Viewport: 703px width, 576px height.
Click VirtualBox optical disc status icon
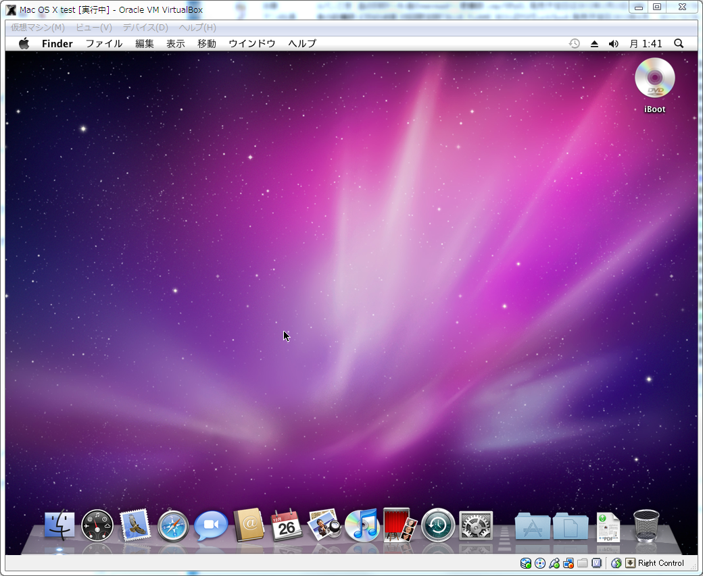click(540, 563)
